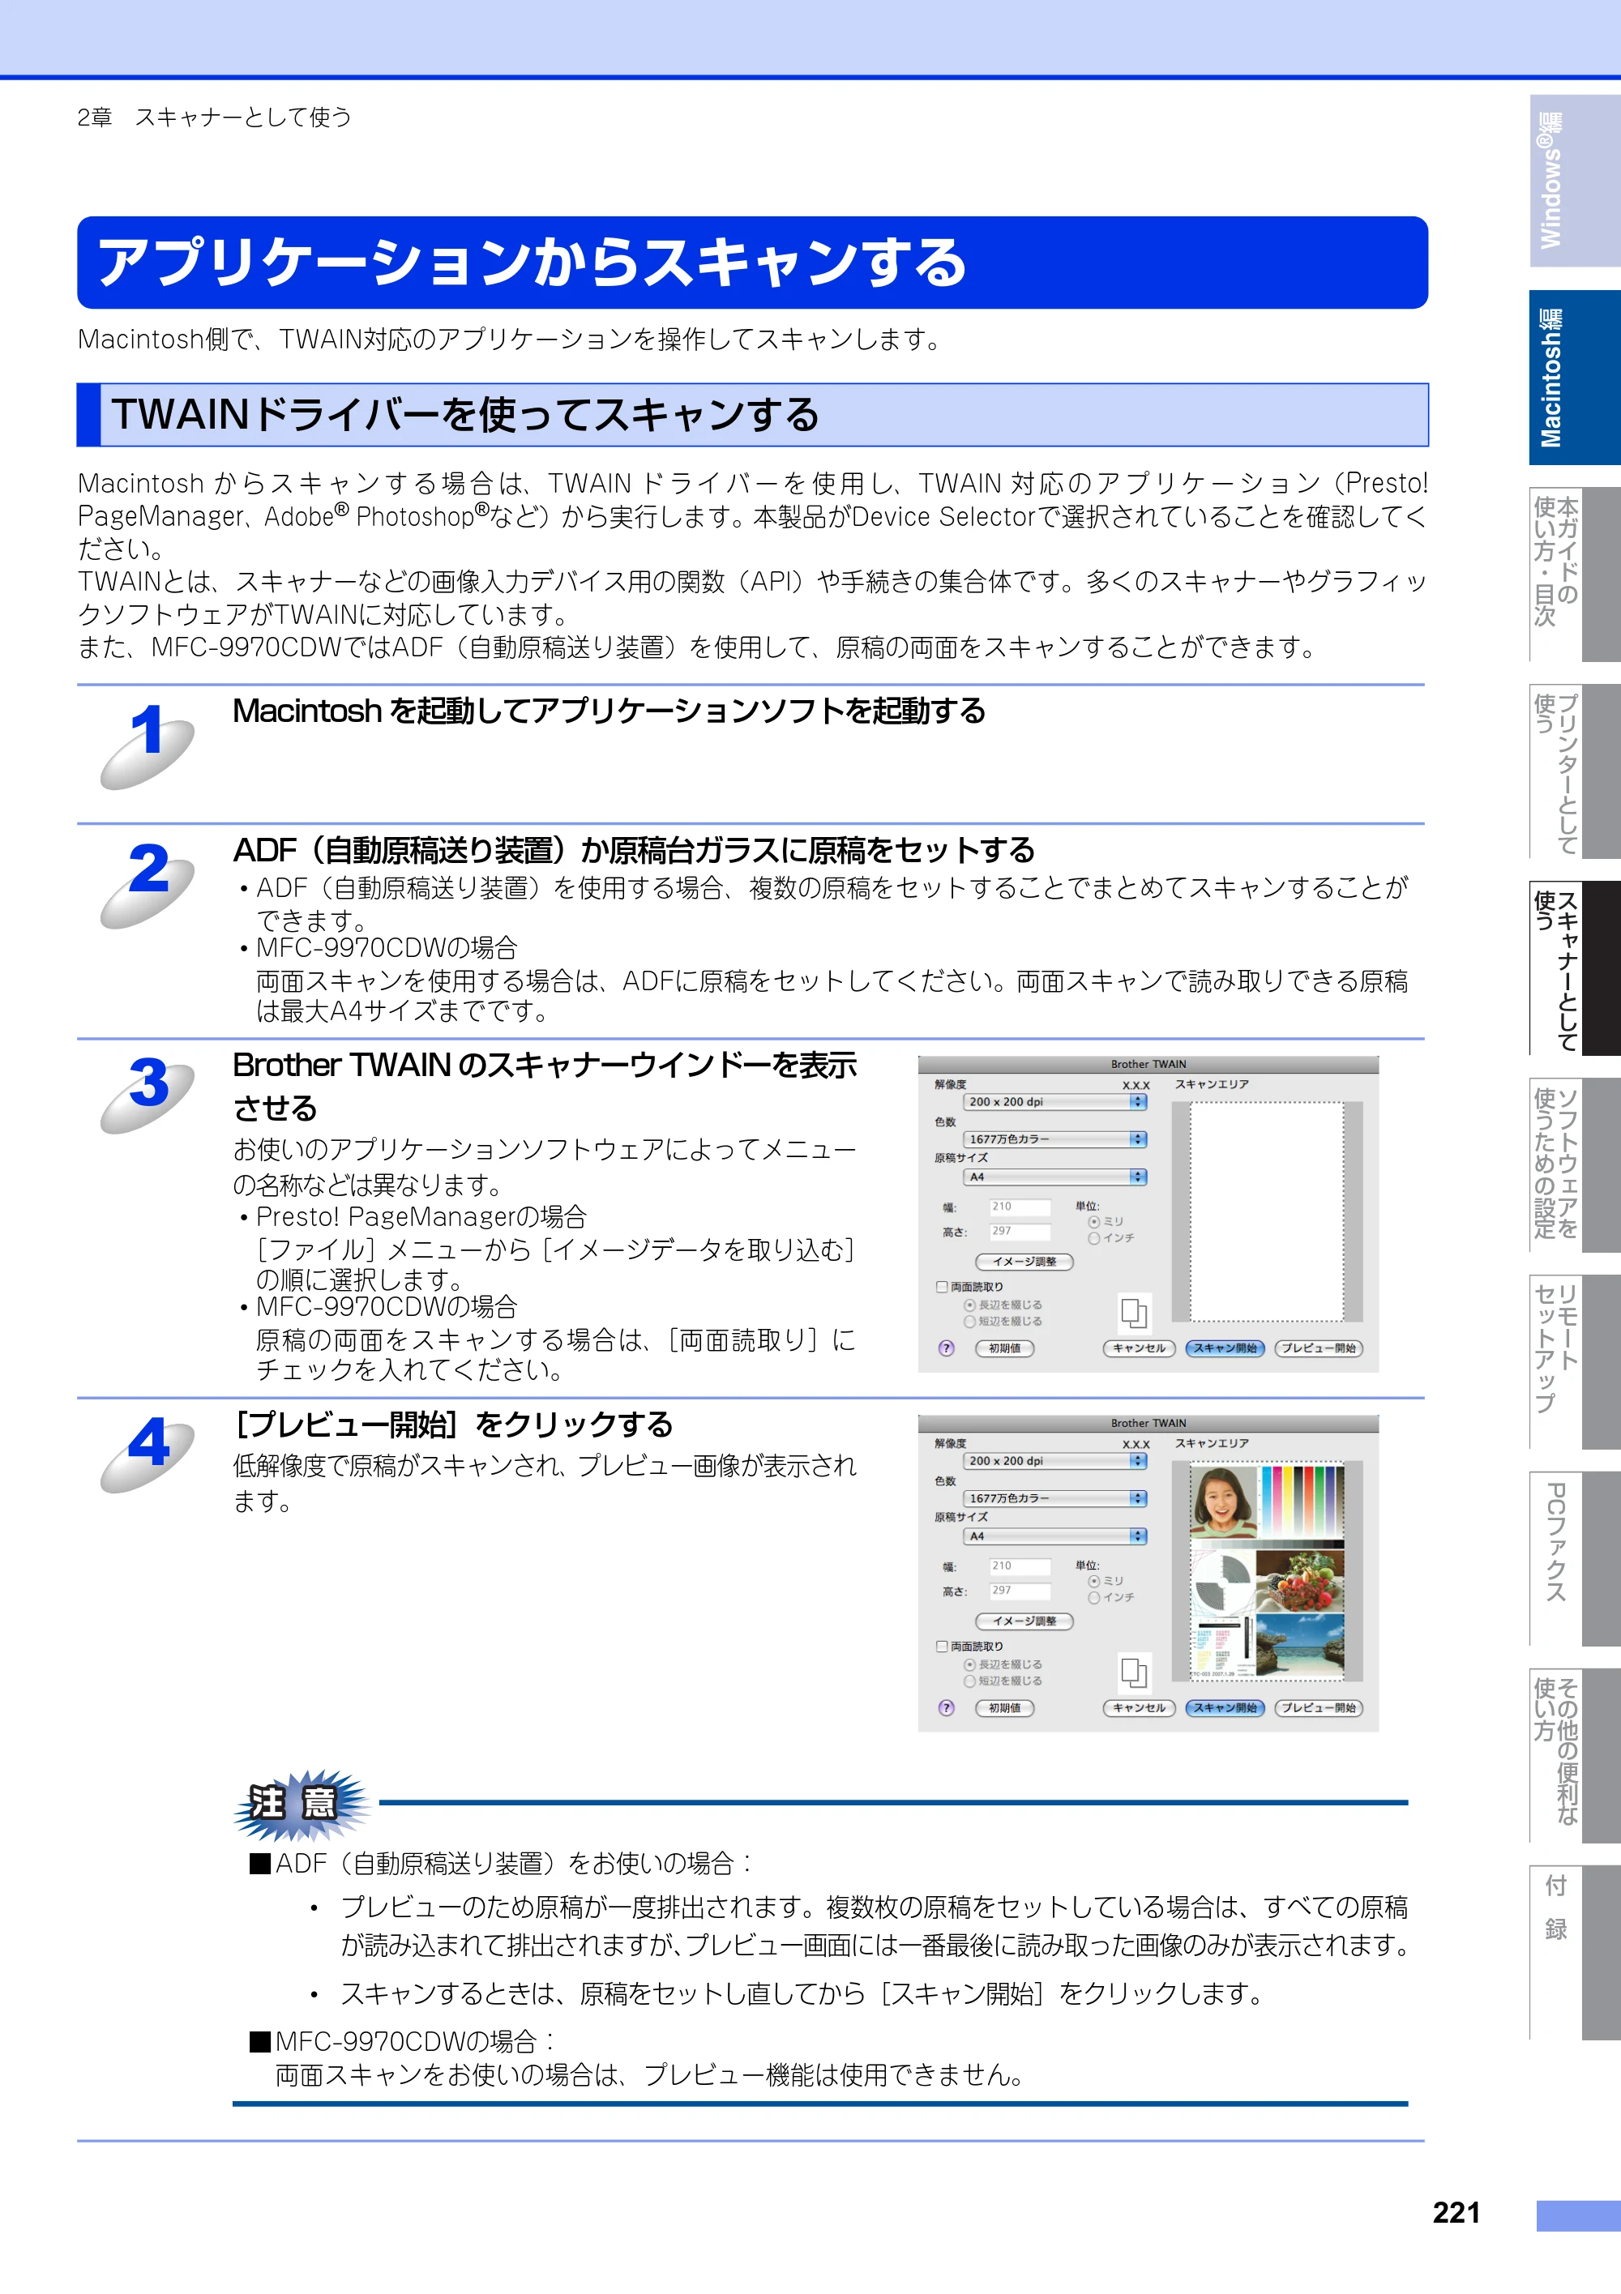
Task: Open 200 x 200 dpi dropdown, photo-preview dialog
Action: pos(1054,1461)
